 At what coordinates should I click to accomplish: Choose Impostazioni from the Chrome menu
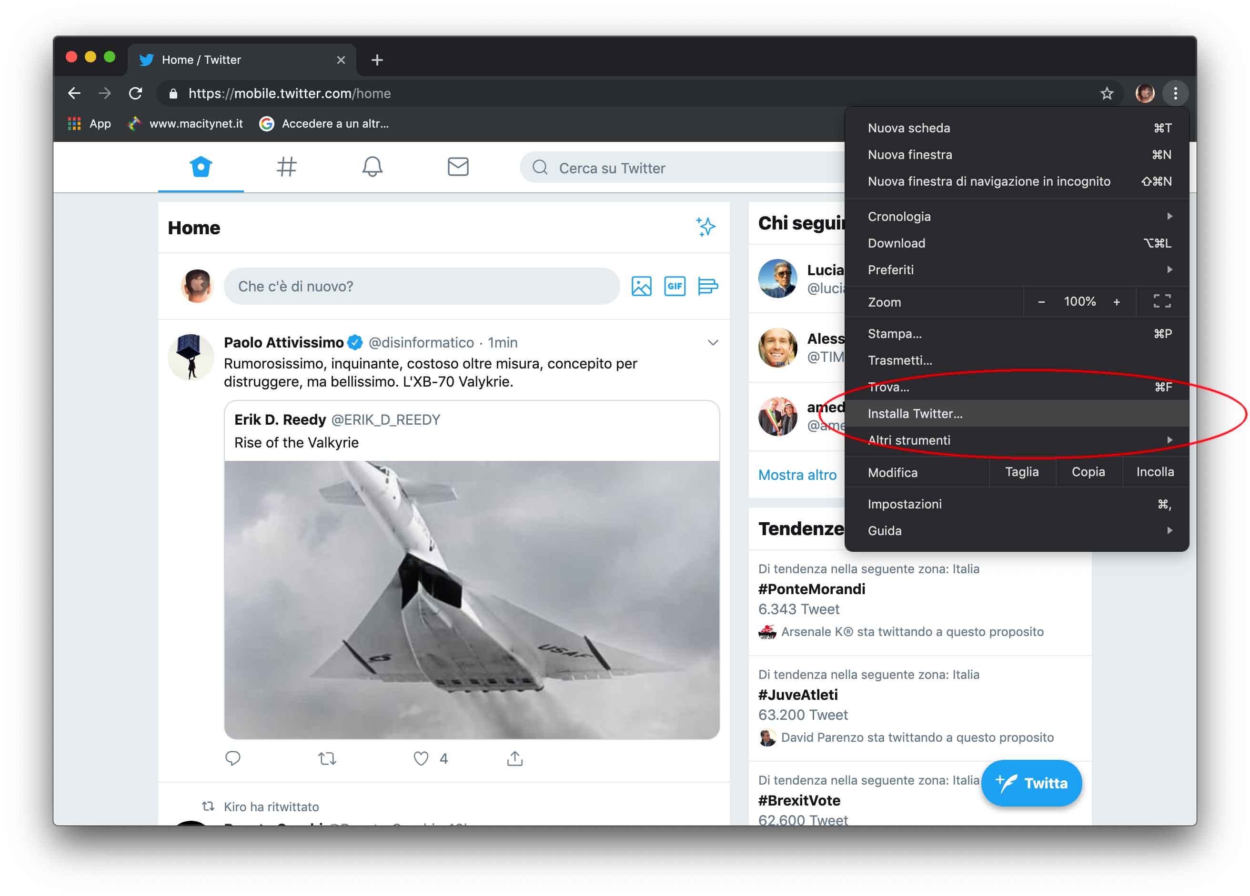(905, 504)
